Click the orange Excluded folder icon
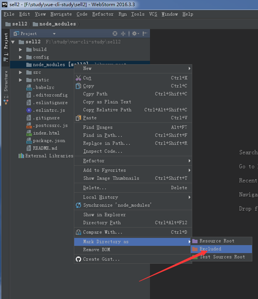258x299 pixels. (195, 249)
